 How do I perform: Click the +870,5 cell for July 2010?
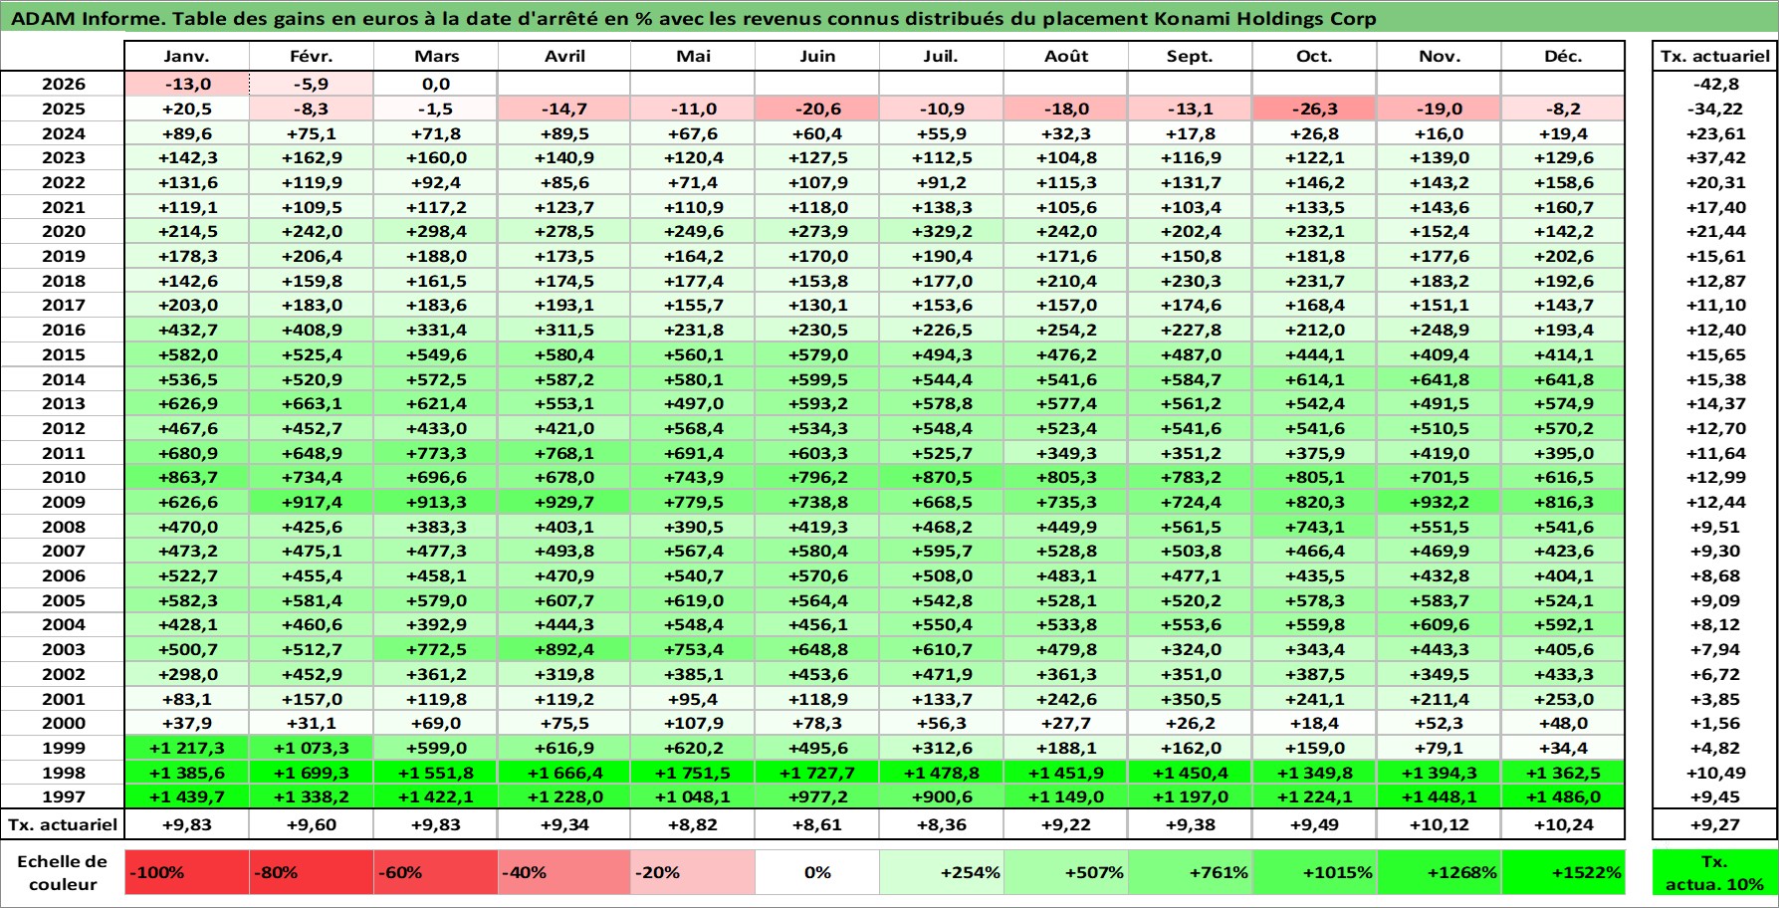[x=942, y=477]
